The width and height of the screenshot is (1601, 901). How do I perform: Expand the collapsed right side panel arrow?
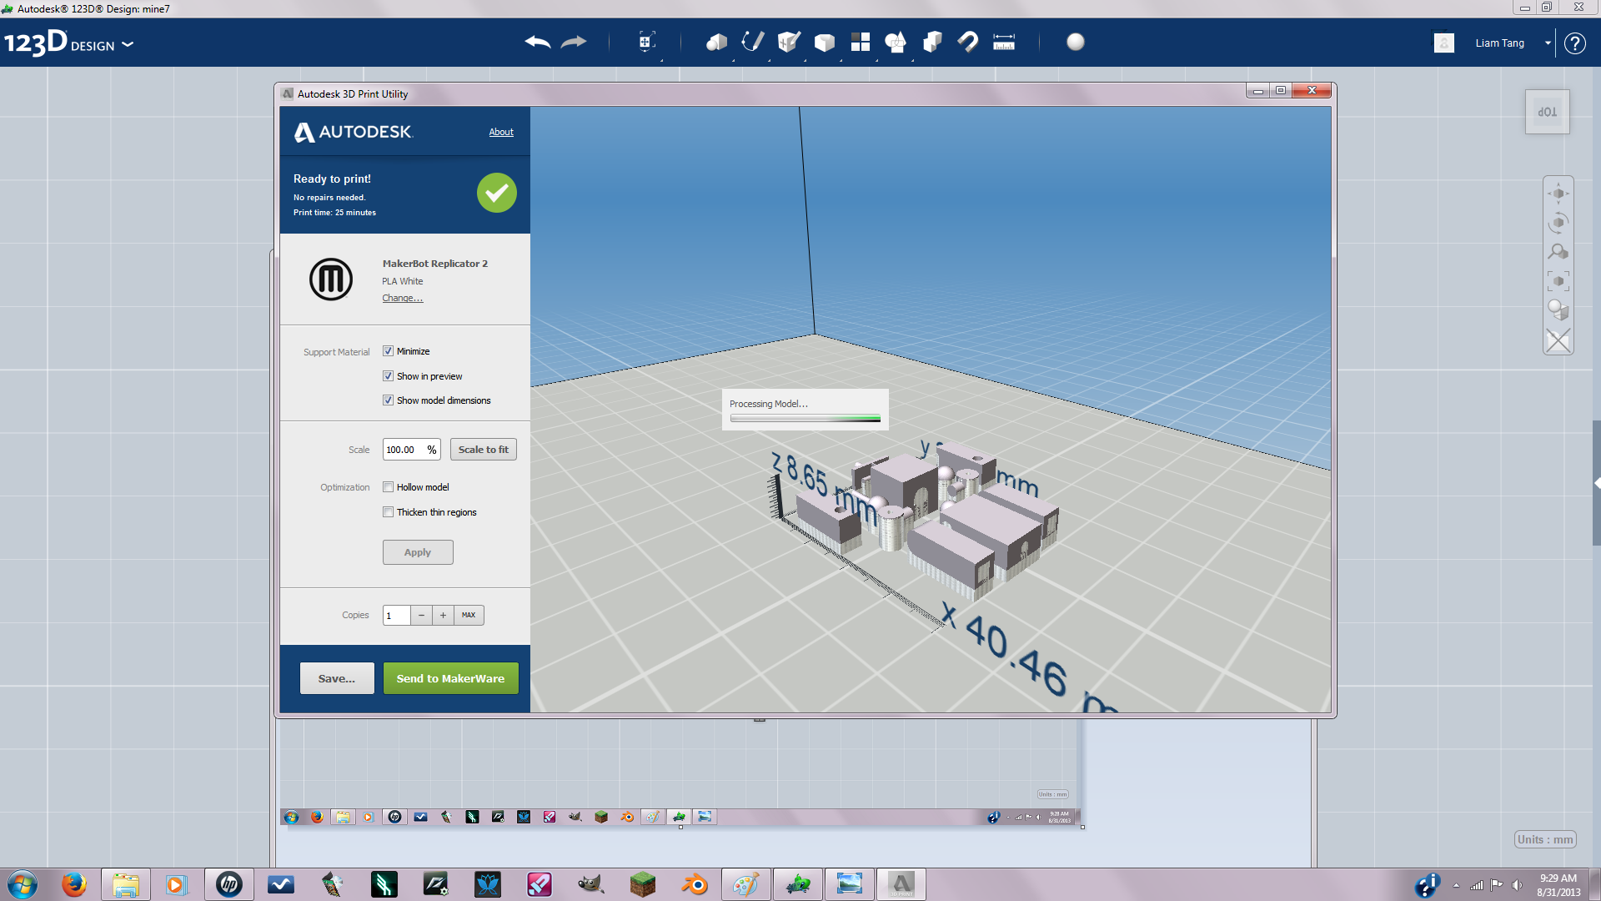[1597, 483]
